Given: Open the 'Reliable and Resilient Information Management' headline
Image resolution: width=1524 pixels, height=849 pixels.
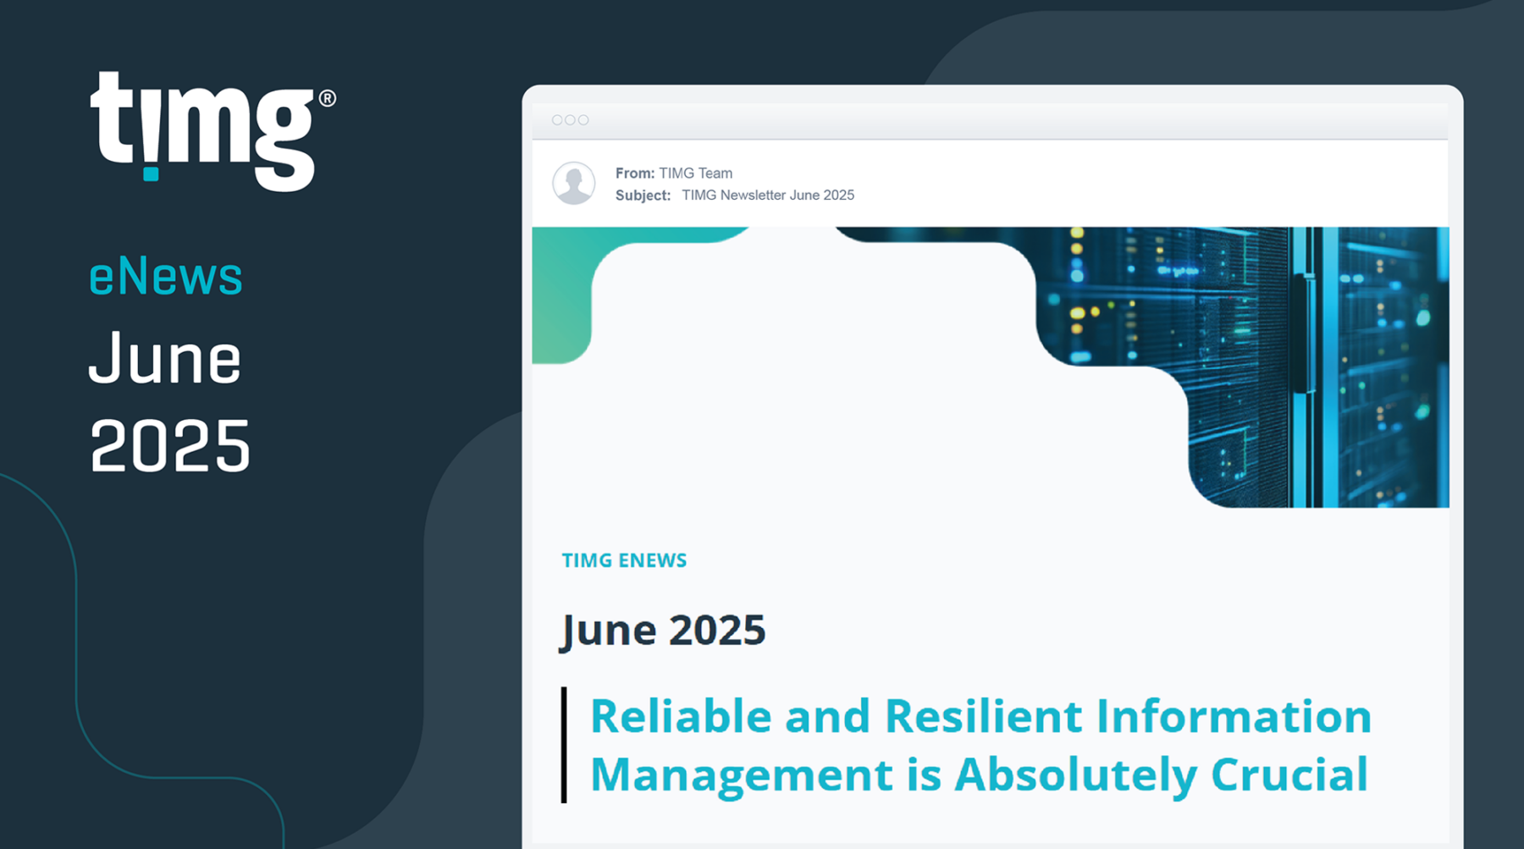Looking at the screenshot, I should (980, 745).
